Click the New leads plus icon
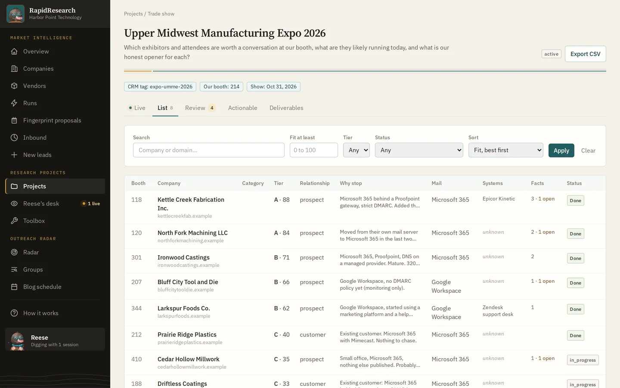620x388 pixels. pos(14,155)
